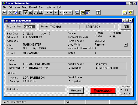Open the Edit menu

click(x=11, y=7)
